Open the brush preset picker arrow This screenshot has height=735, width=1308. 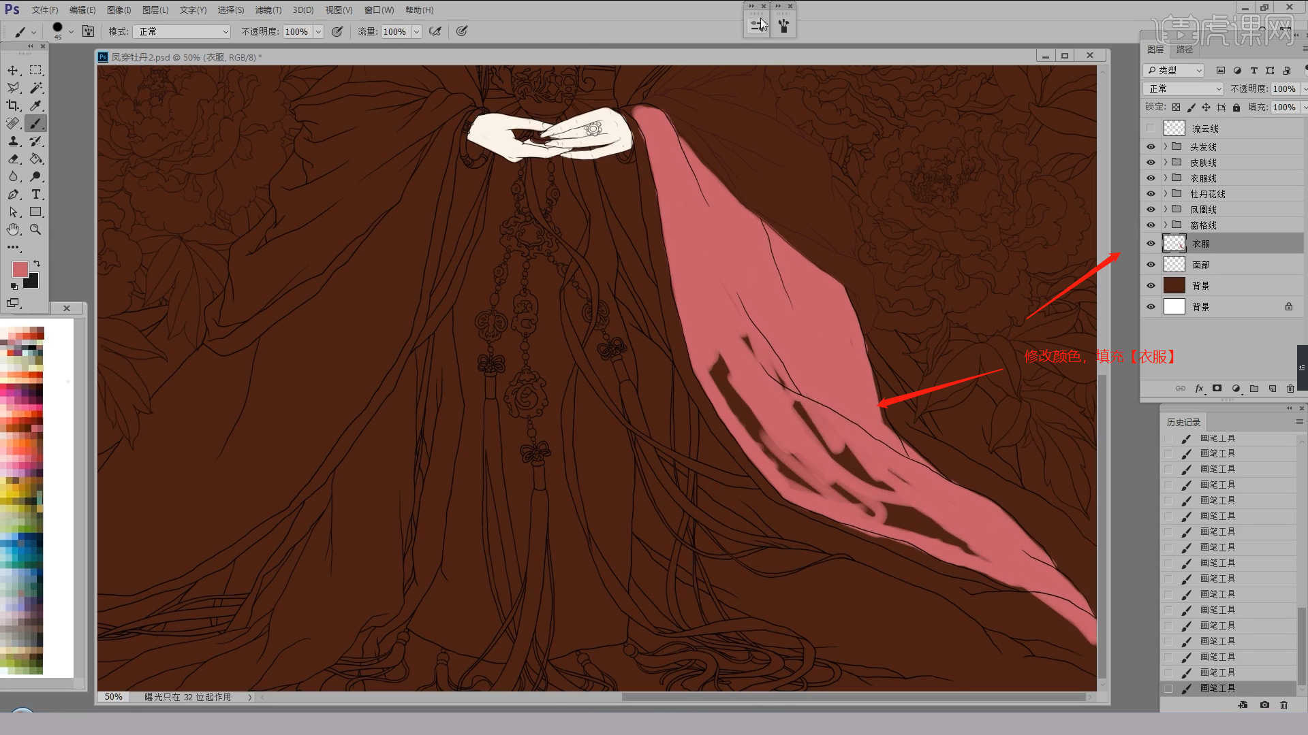(71, 31)
